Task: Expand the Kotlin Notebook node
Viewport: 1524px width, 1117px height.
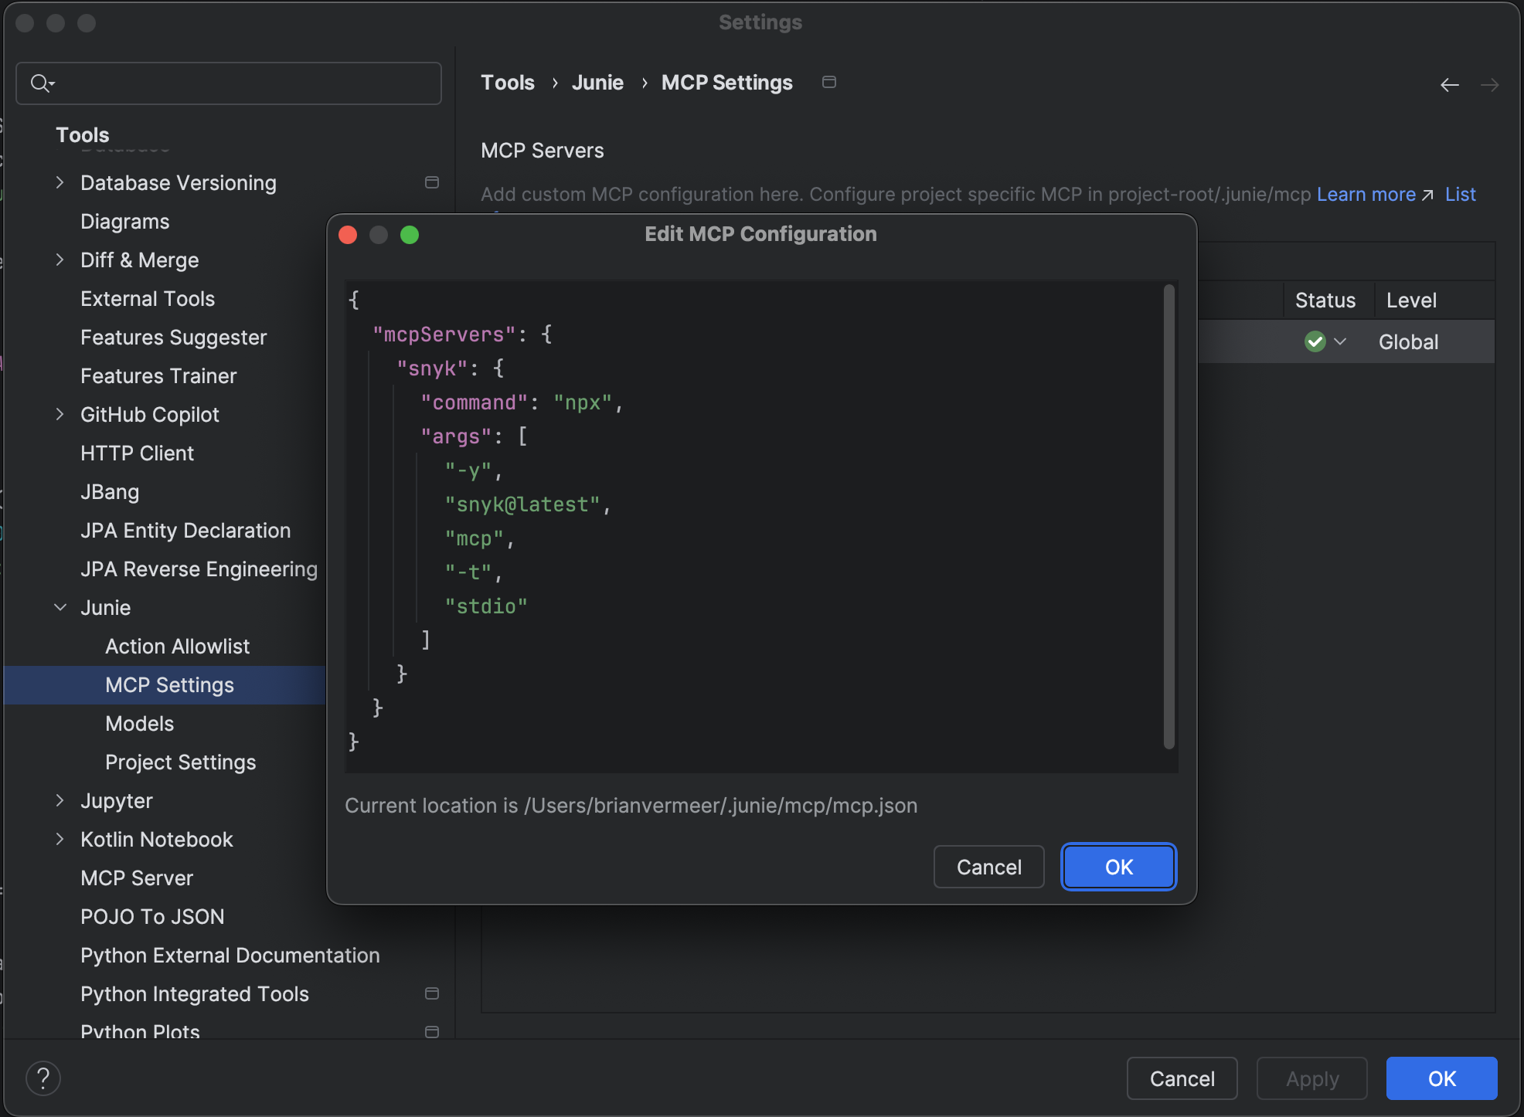Action: coord(60,840)
